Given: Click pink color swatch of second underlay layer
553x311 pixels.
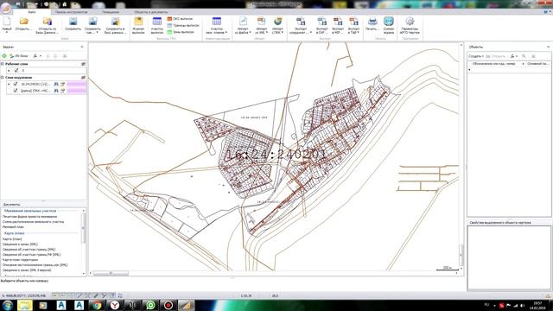Looking at the screenshot, I should (77, 91).
